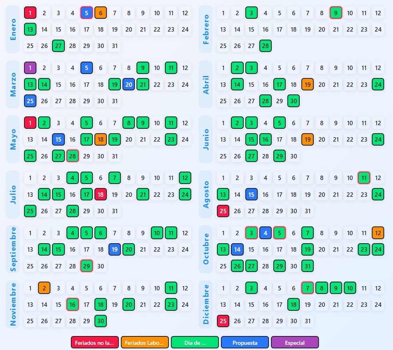The image size is (393, 350).
Task: Open the Mayo month label
Action: point(13,139)
